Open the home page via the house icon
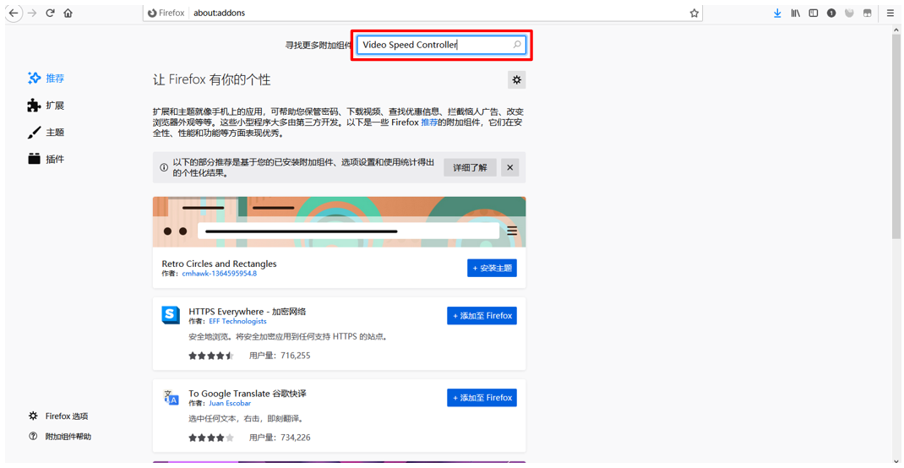Viewport: 904px width, 468px height. [68, 13]
